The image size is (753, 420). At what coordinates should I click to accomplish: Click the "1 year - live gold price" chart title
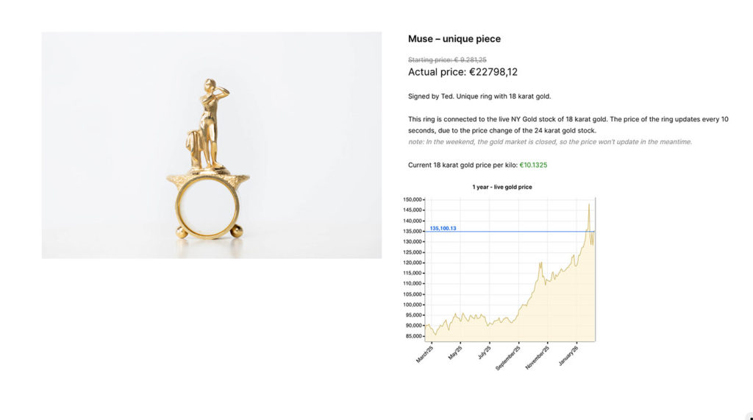[502, 187]
